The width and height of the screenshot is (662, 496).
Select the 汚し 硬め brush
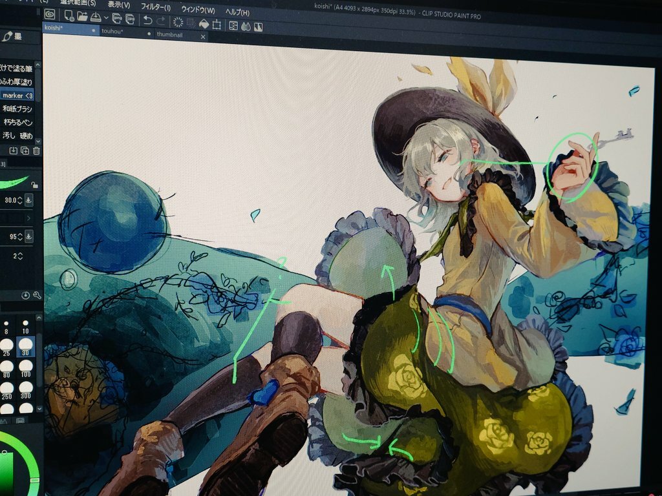17,136
